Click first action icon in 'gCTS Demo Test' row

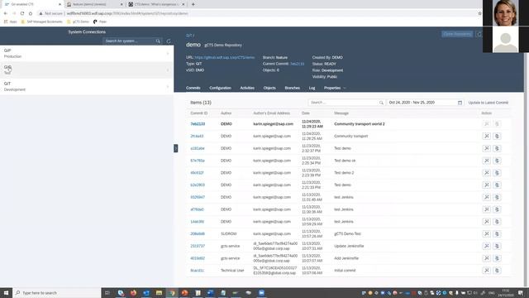487,233
